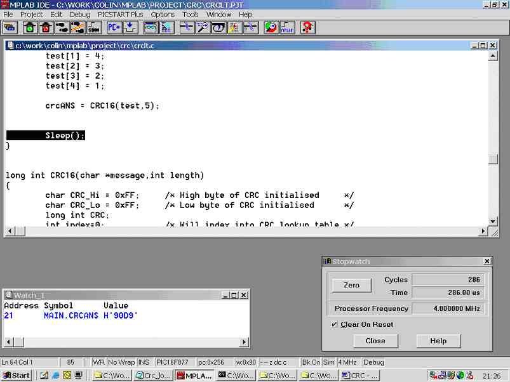The width and height of the screenshot is (510, 382).
Task: Click the Help button in Stopwatch dialog
Action: pos(438,341)
